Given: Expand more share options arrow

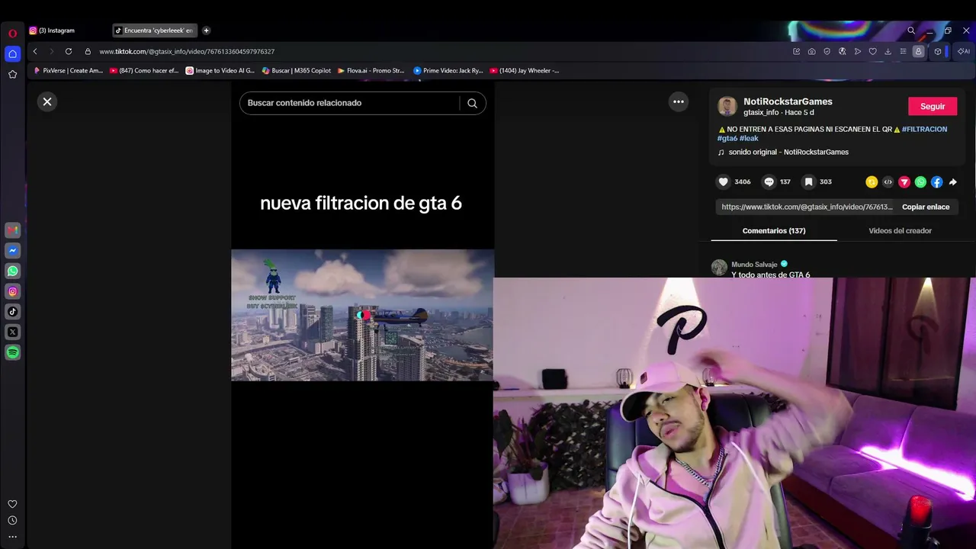Looking at the screenshot, I should point(953,181).
